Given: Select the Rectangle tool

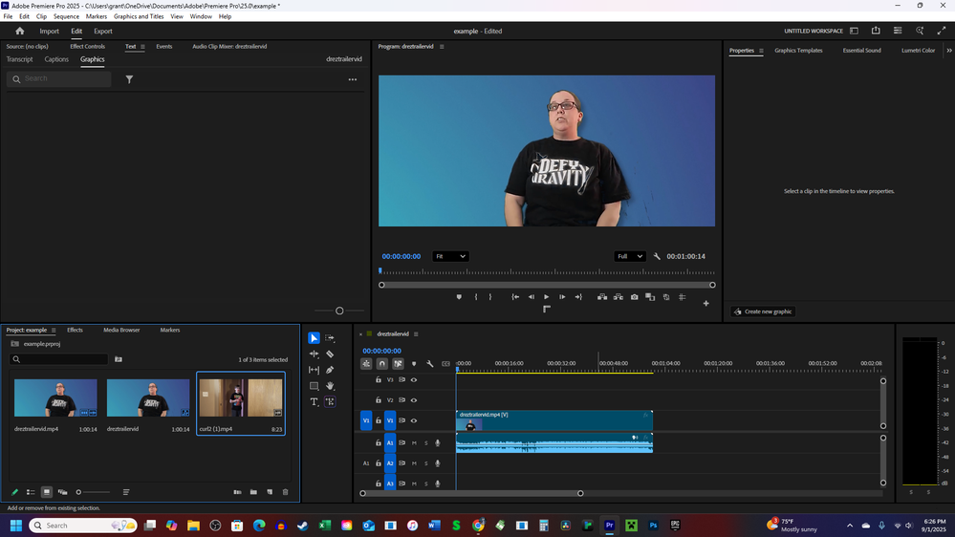Looking at the screenshot, I should 314,386.
